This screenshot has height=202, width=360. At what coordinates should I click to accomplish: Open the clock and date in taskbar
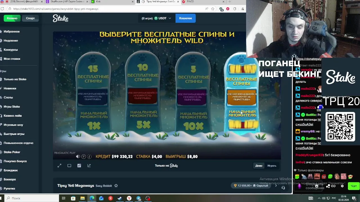point(343,198)
